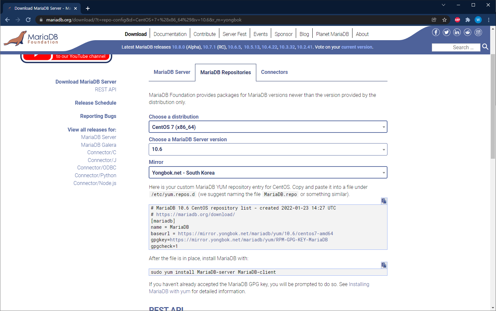Reload the current page
Screen dimensions: 496x311
point(28,20)
